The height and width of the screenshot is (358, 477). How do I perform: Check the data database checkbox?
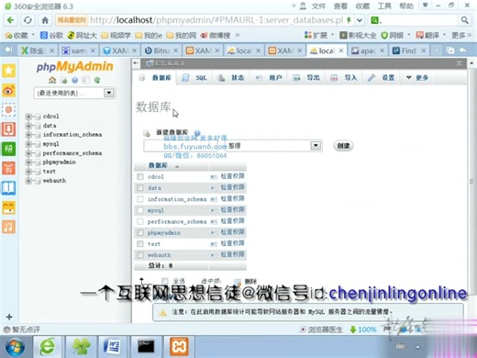coord(140,187)
